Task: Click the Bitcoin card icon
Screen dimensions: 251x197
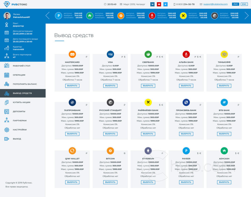Action: pyautogui.click(x=110, y=151)
